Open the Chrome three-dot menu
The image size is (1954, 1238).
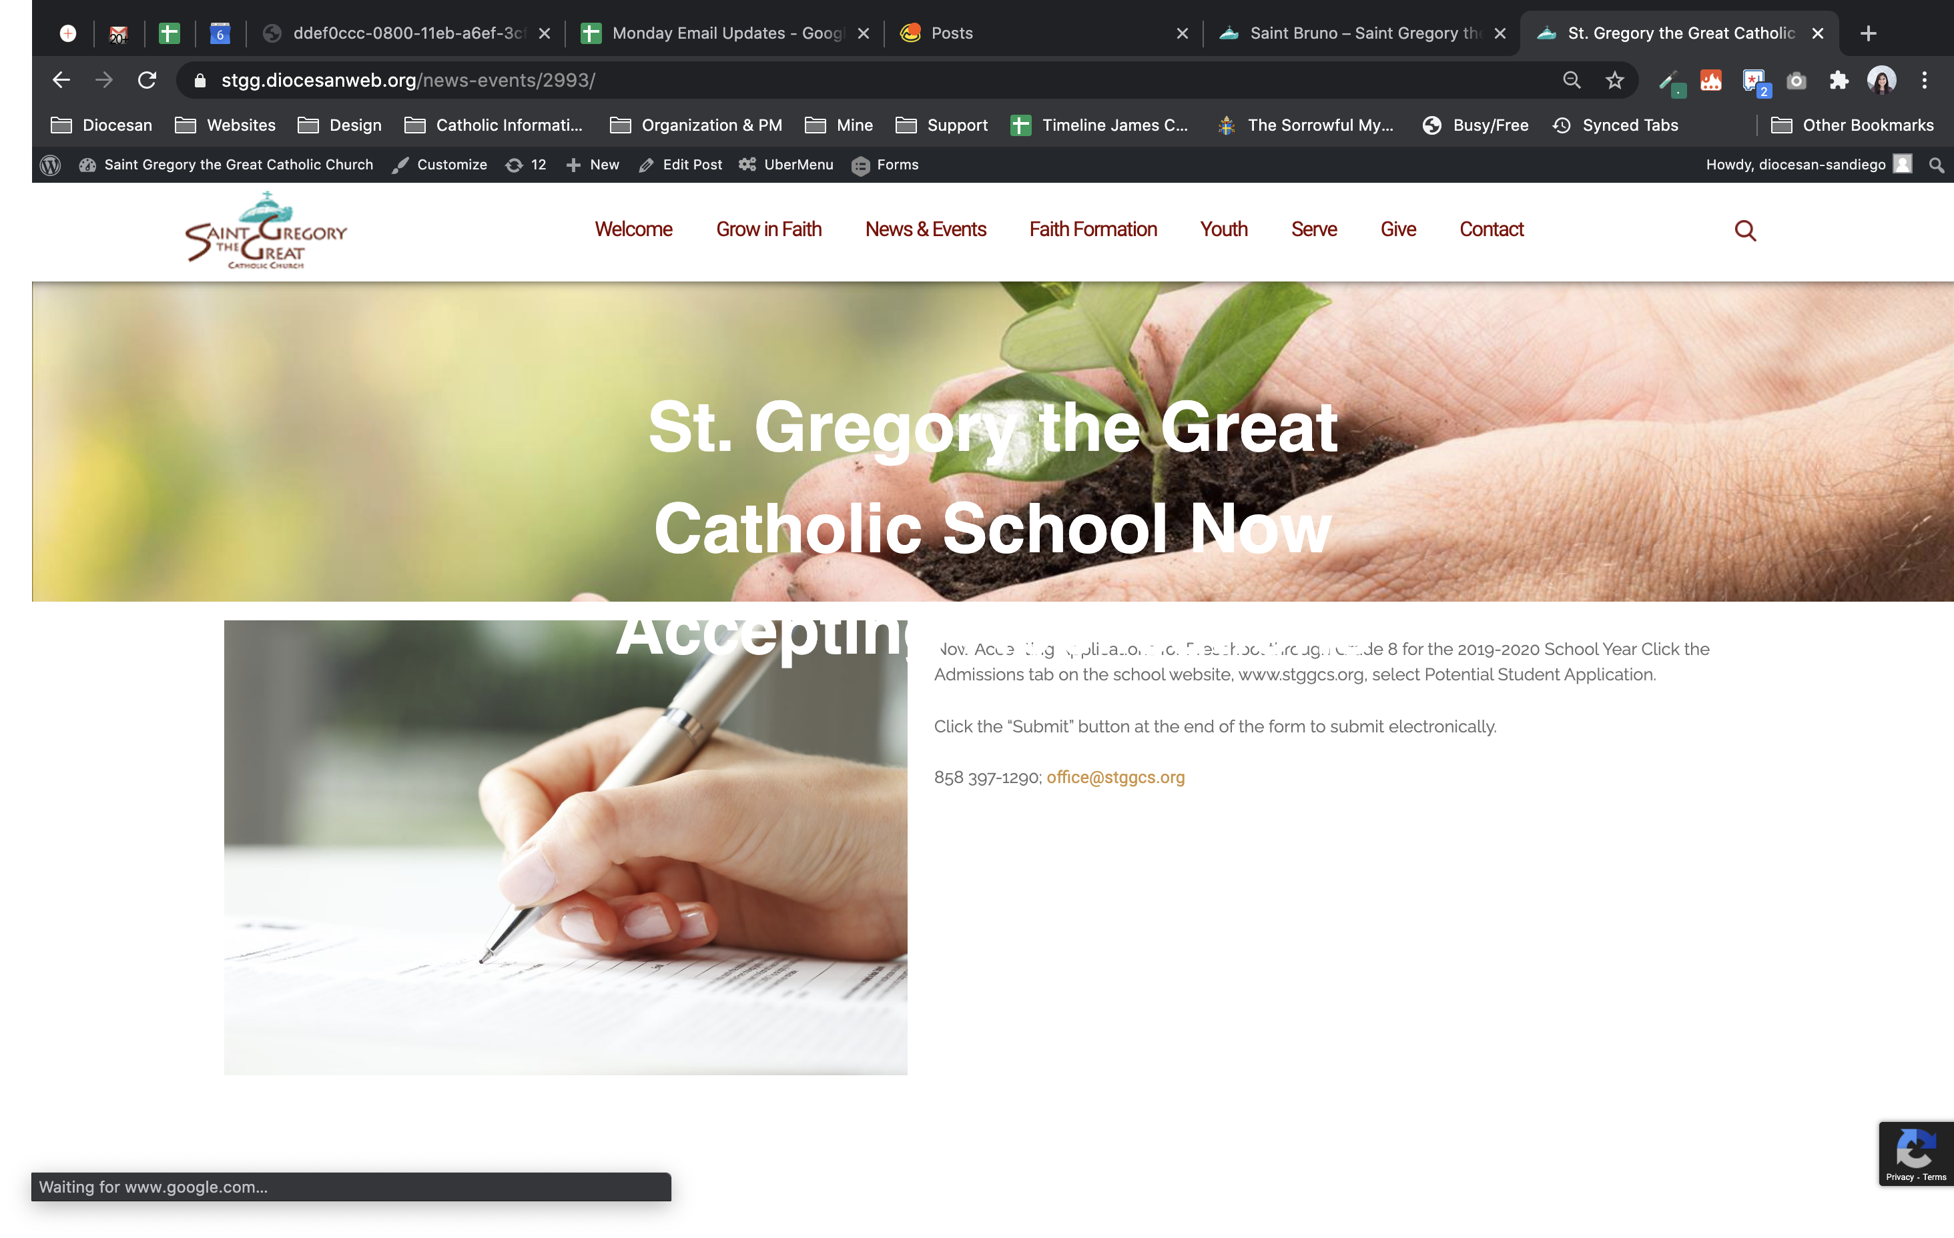tap(1924, 80)
